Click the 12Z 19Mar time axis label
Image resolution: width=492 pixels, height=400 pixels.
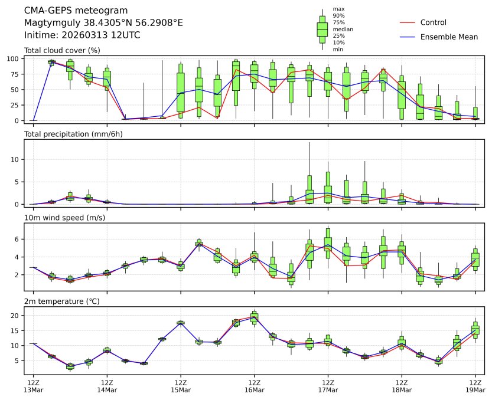(x=475, y=386)
